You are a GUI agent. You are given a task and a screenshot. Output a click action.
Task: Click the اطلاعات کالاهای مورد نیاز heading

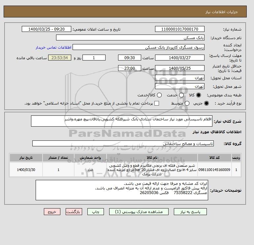point(217,132)
